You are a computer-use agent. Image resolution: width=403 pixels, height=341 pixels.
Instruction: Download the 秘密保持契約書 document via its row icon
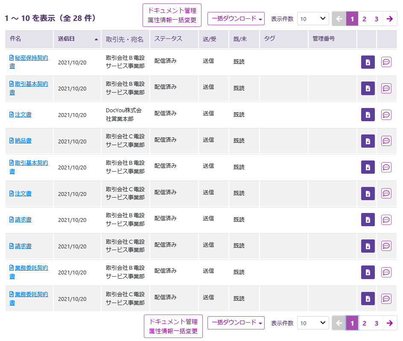pos(368,62)
